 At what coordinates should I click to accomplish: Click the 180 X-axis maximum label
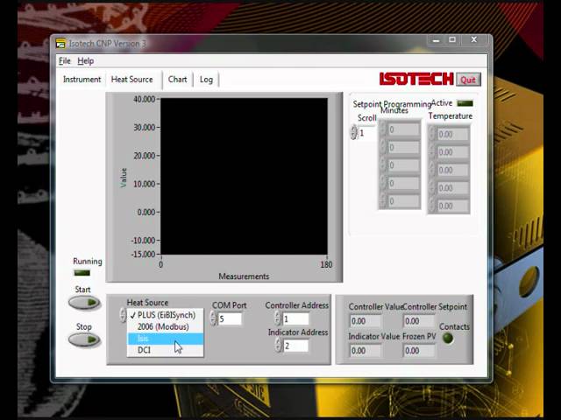pyautogui.click(x=326, y=264)
